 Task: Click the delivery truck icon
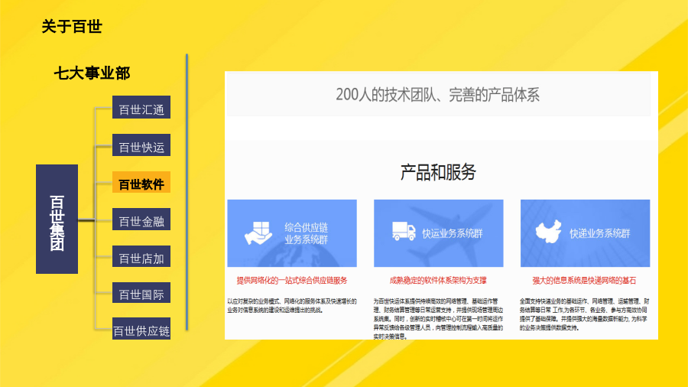tap(404, 231)
